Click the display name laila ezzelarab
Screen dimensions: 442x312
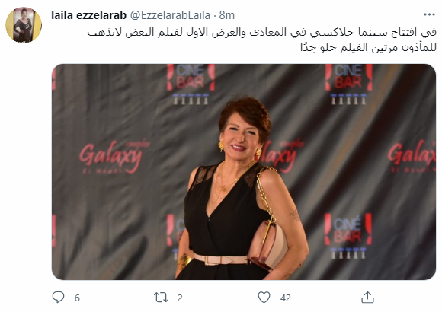(x=89, y=15)
